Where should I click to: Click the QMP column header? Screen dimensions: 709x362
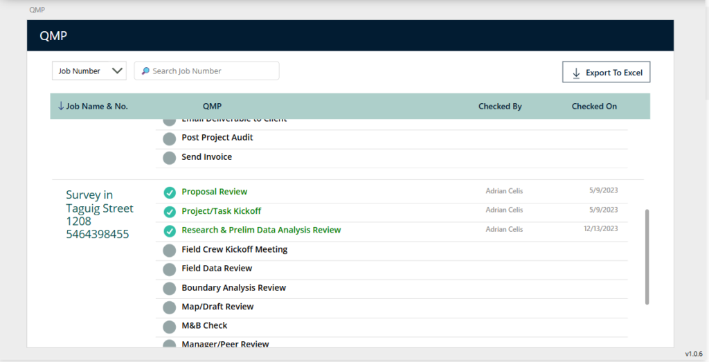pyautogui.click(x=212, y=106)
